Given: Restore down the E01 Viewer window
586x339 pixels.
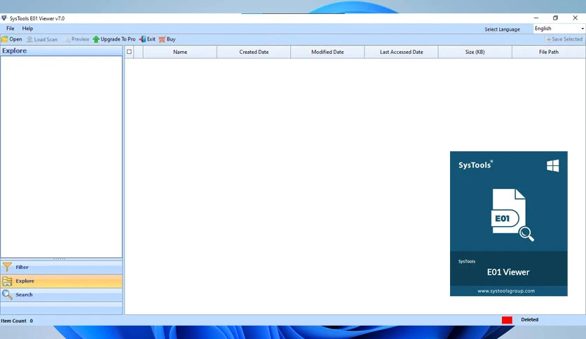Looking at the screenshot, I should [555, 18].
